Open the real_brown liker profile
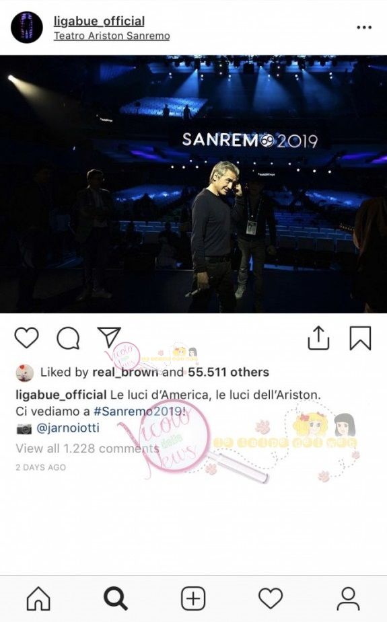Screen dimensions: 387x622 point(125,372)
